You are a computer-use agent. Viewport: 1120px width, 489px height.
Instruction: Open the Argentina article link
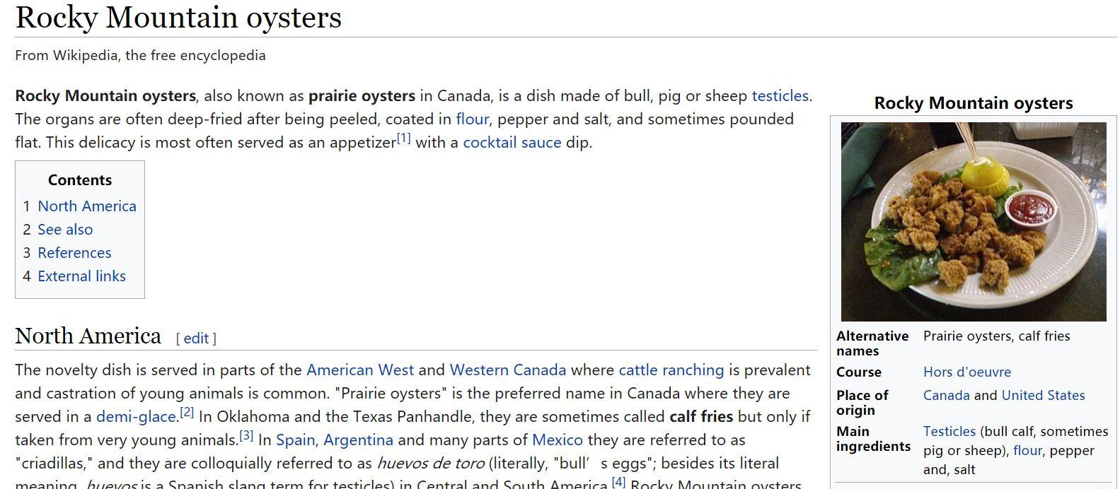click(358, 440)
